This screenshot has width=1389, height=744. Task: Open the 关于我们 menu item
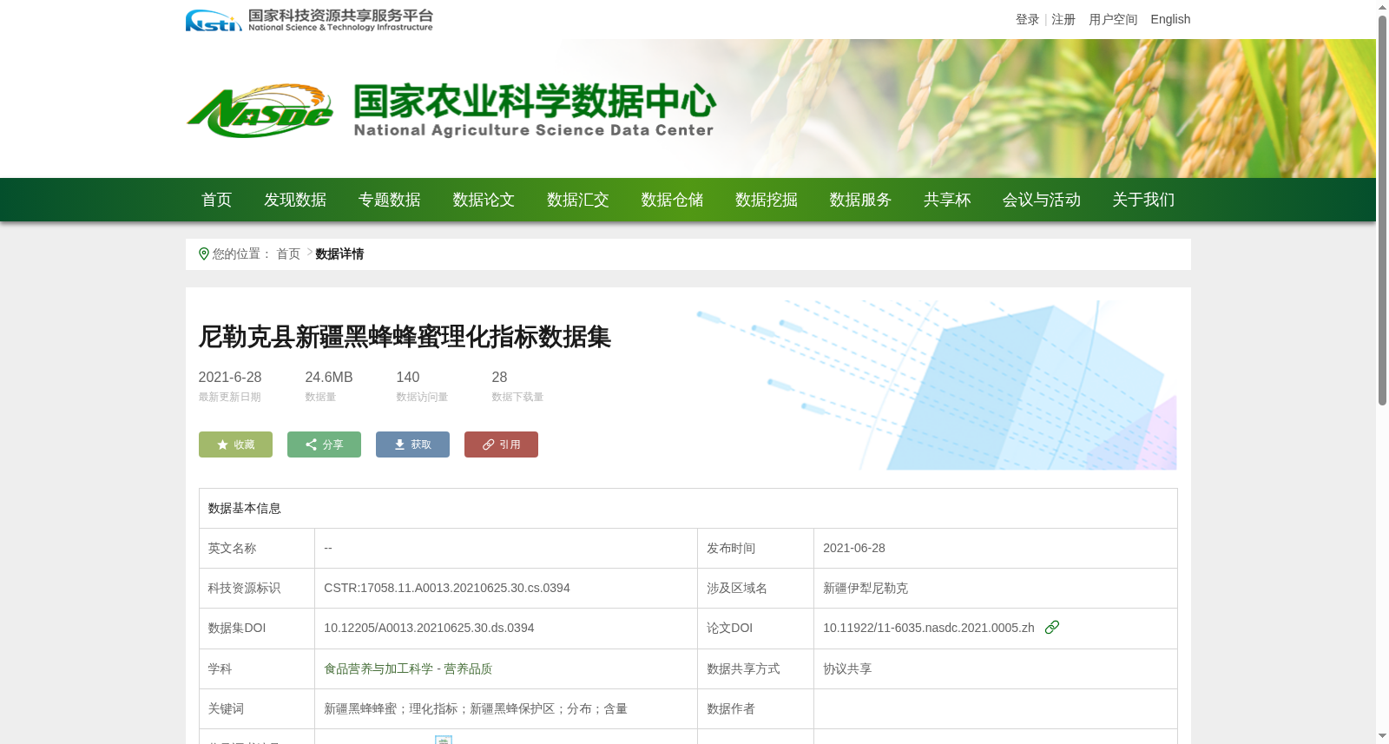click(1143, 200)
